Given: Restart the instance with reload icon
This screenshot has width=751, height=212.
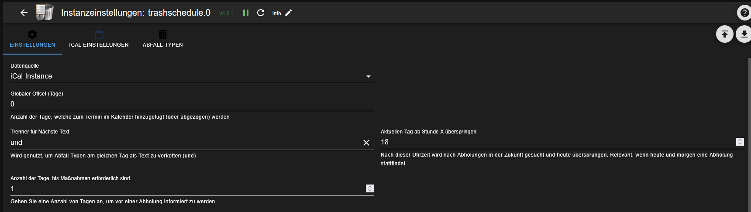Looking at the screenshot, I should click(x=261, y=13).
